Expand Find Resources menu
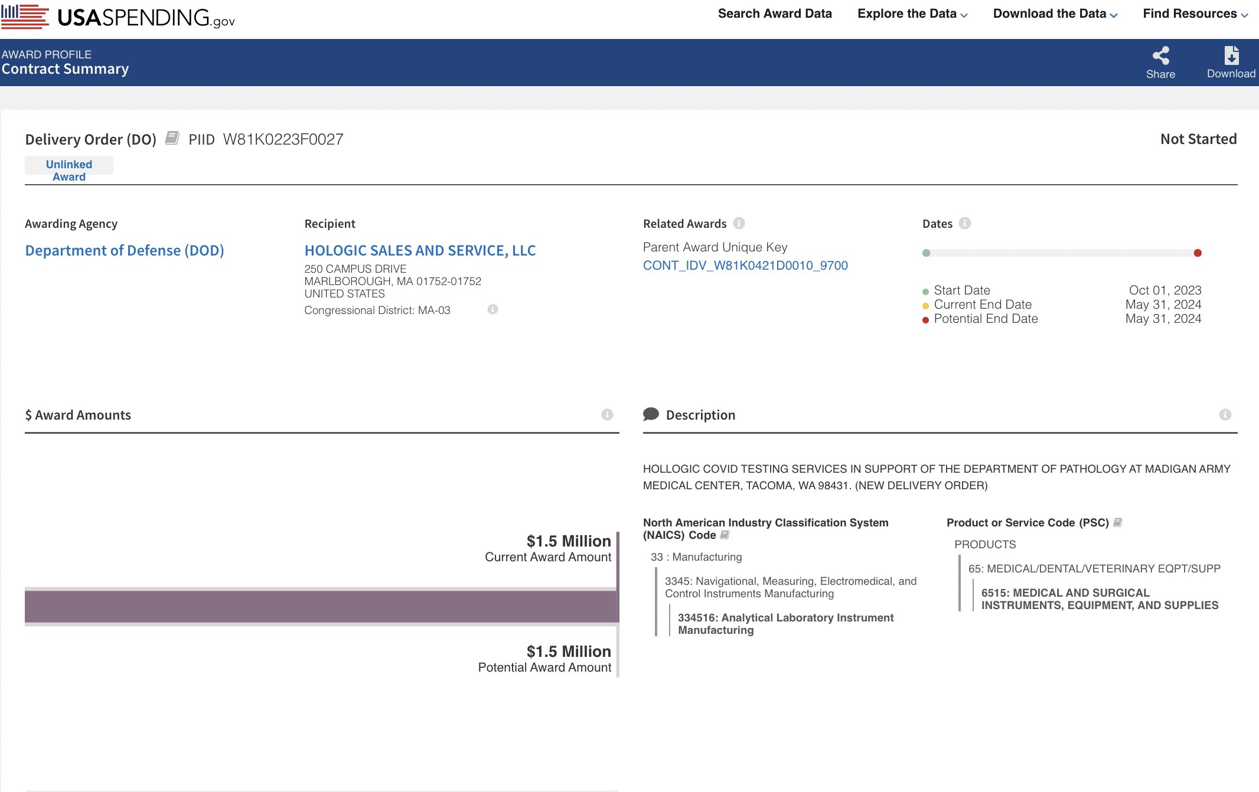This screenshot has height=792, width=1259. [x=1195, y=14]
